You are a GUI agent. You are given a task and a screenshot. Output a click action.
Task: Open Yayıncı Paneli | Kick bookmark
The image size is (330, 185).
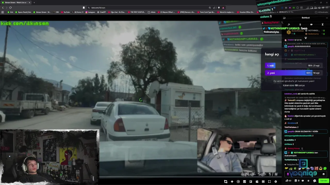(x=23, y=12)
